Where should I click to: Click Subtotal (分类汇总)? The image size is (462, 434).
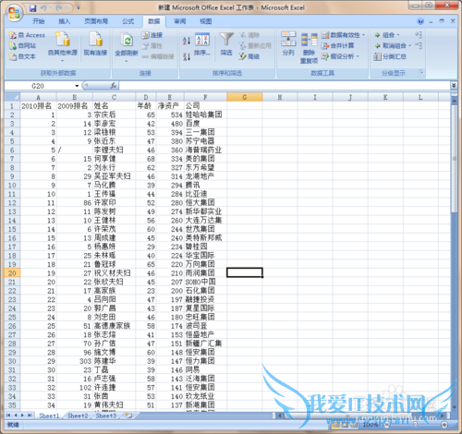[390, 56]
